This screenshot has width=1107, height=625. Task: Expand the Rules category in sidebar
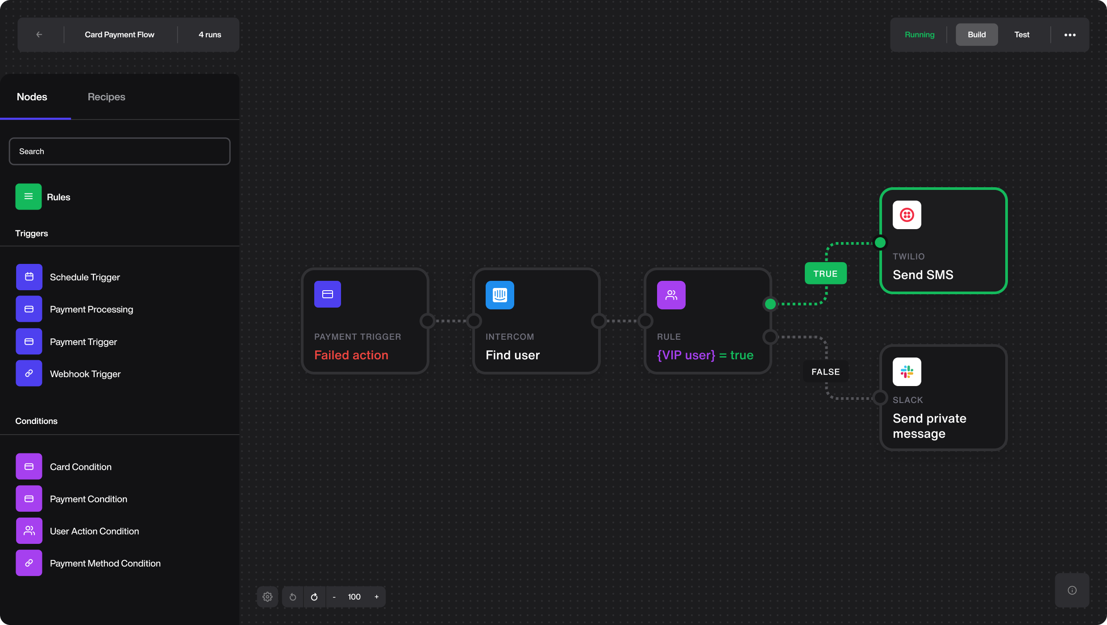click(x=58, y=197)
